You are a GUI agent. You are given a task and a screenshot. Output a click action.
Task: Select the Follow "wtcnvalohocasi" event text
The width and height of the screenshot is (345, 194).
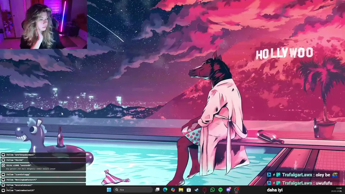click(x=19, y=185)
